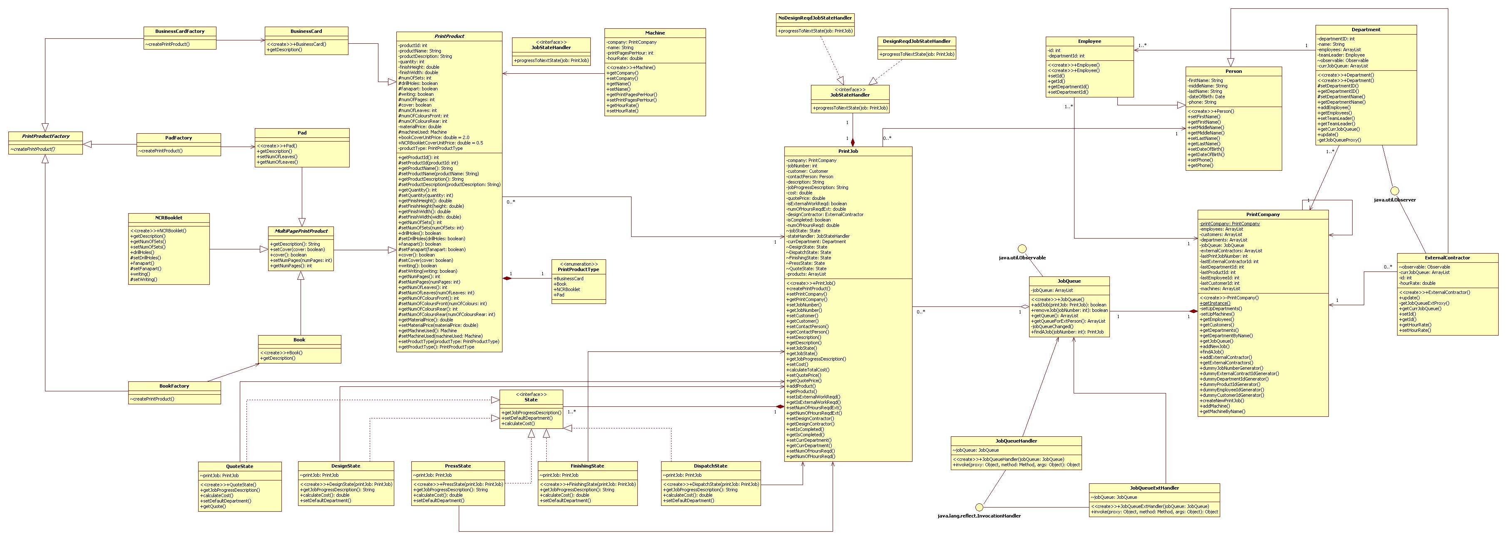Click the java.util.Observer interface circle
The width and height of the screenshot is (1507, 540).
pyautogui.click(x=1395, y=191)
